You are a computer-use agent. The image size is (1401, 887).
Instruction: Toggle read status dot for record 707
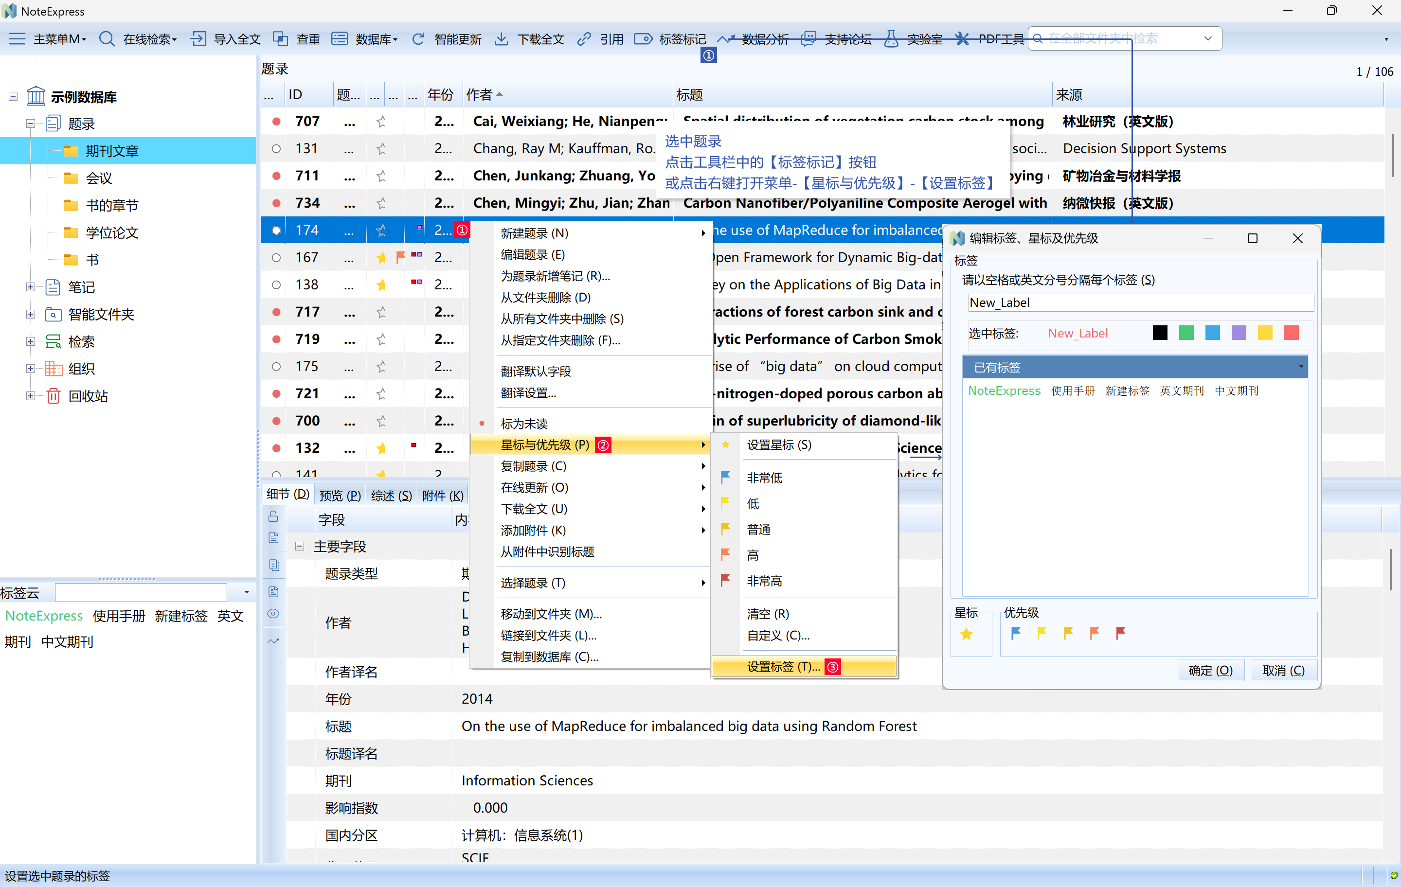pyautogui.click(x=276, y=121)
